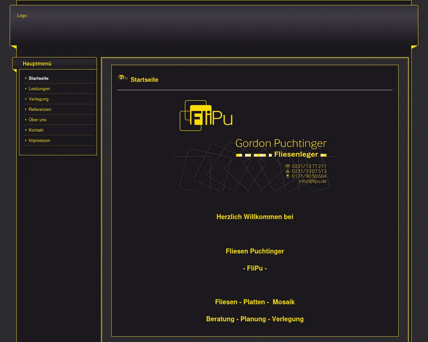Click the info@flipu.de email address
Image resolution: width=428 pixels, height=342 pixels.
coord(312,181)
